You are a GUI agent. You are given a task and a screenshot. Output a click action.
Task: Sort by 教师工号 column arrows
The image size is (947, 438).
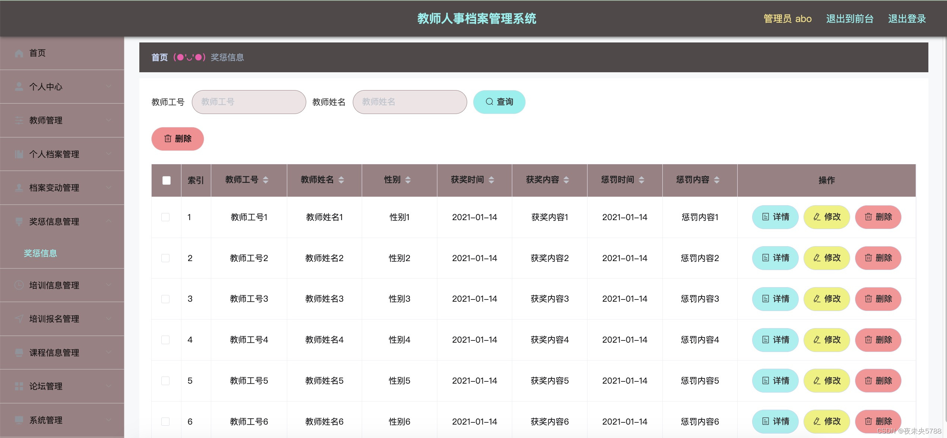[266, 180]
